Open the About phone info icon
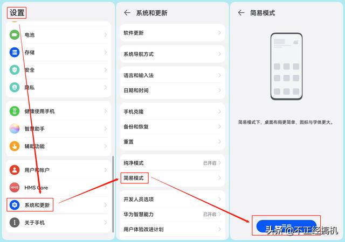The height and width of the screenshot is (242, 345). coord(15,223)
